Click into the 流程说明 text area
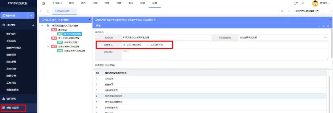This screenshot has height=113, width=333. tap(225, 55)
